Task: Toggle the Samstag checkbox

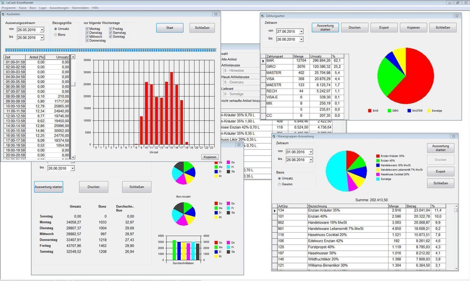Action: pos(111,33)
